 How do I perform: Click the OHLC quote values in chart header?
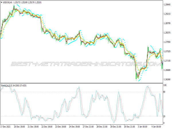click(x=28, y=2)
